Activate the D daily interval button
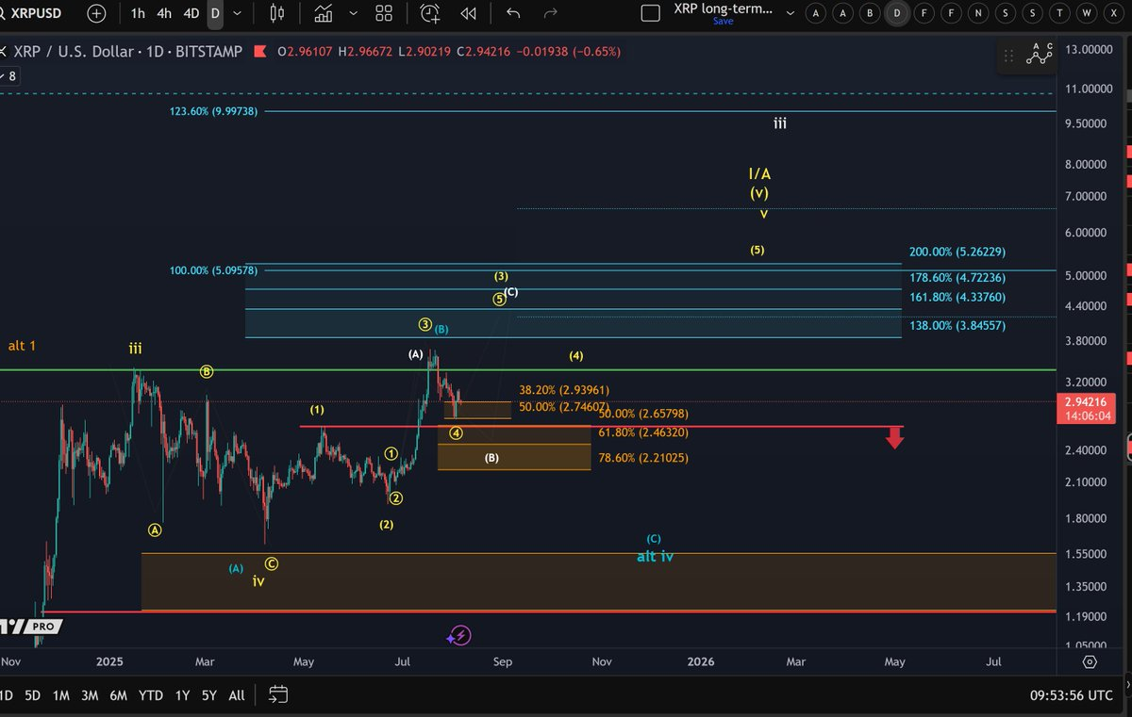 [x=215, y=13]
